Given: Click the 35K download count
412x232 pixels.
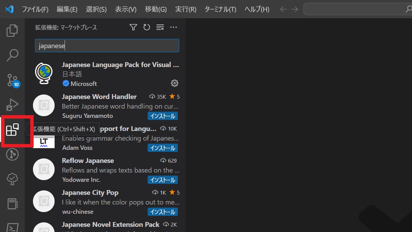Looking at the screenshot, I should coord(158,97).
